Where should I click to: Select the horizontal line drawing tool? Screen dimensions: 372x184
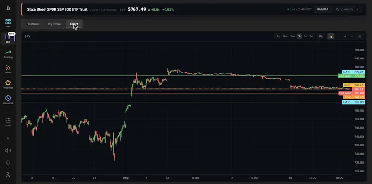[352, 36]
